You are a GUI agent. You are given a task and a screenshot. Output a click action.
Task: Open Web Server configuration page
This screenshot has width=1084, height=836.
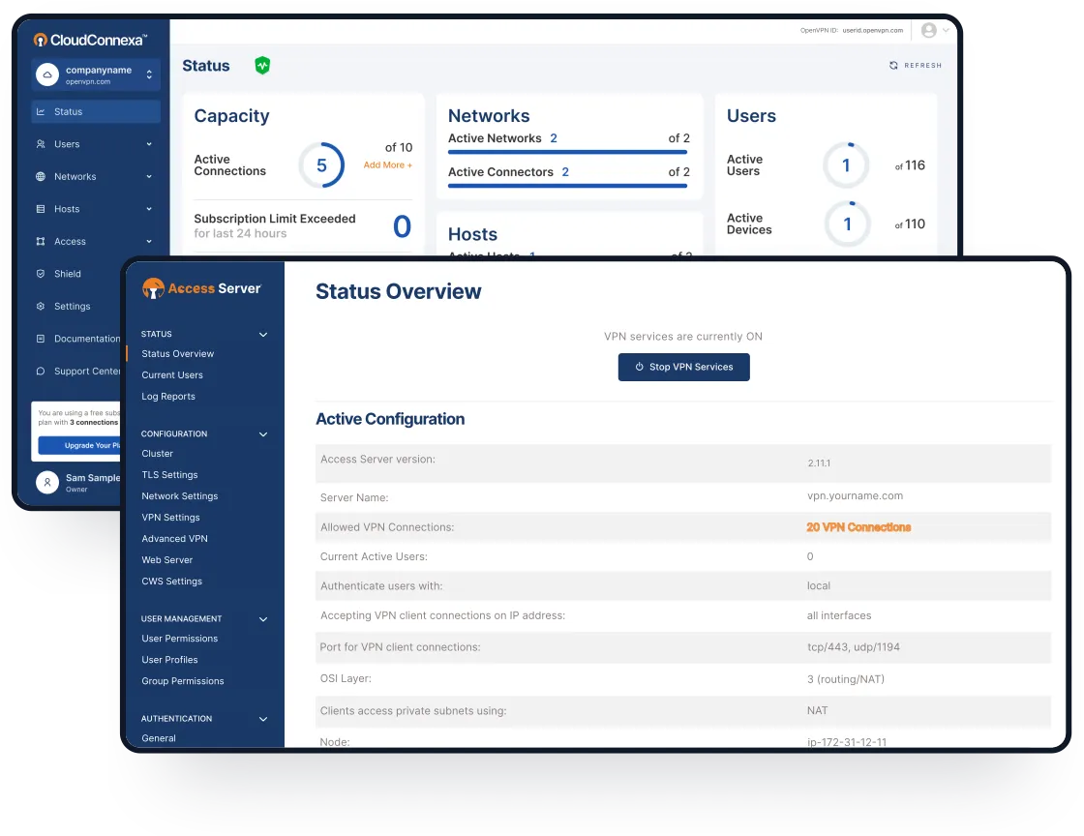pos(166,560)
